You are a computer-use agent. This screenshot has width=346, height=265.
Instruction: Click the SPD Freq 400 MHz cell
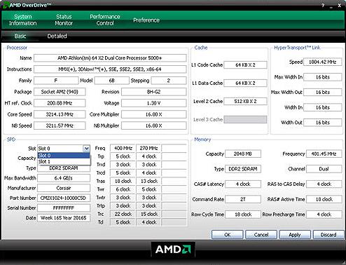click(x=123, y=148)
